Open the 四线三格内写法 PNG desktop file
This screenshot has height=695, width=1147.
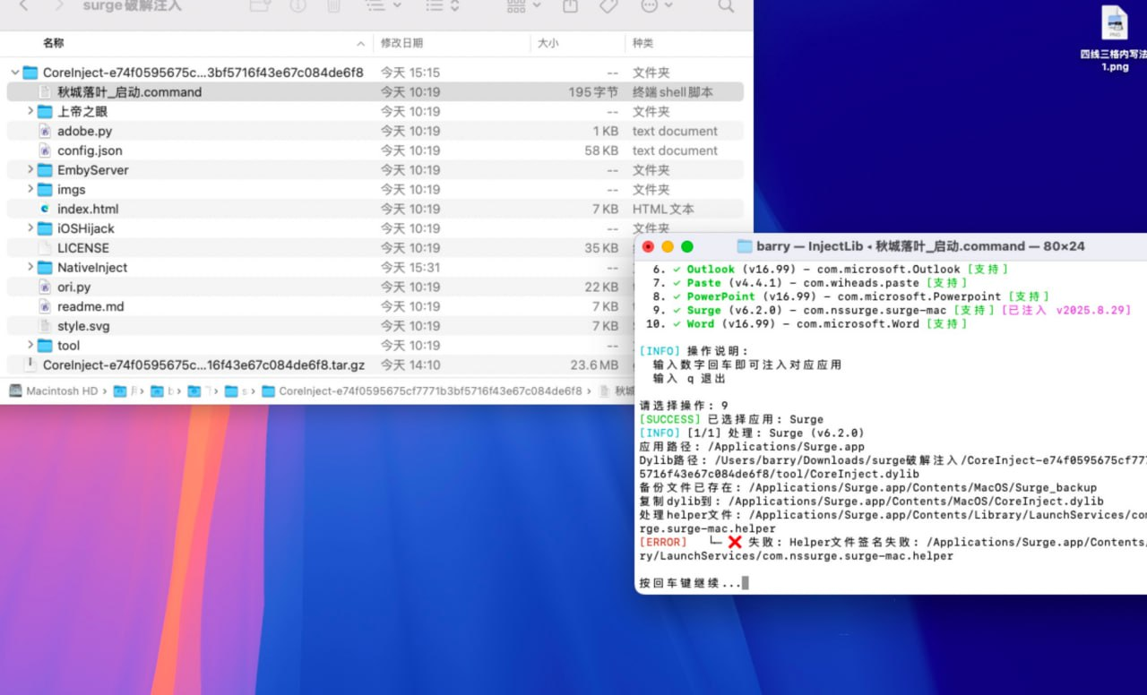[x=1115, y=24]
